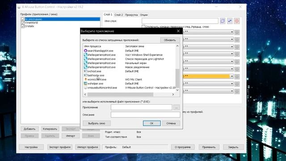Toggle the Cristalix profile checkbox
Screen dimensions: 286x161
[x=23, y=26]
